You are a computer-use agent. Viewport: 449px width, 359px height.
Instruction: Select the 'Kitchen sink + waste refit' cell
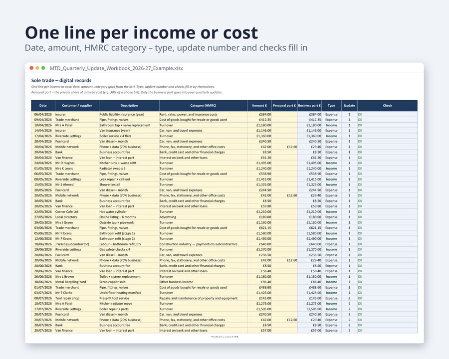[129, 163]
